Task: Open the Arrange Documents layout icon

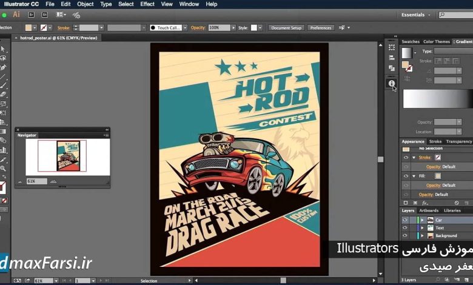Action: [59, 15]
